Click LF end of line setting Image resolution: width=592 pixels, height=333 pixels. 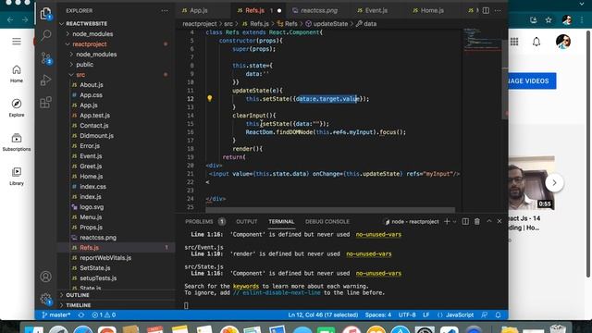(425, 314)
